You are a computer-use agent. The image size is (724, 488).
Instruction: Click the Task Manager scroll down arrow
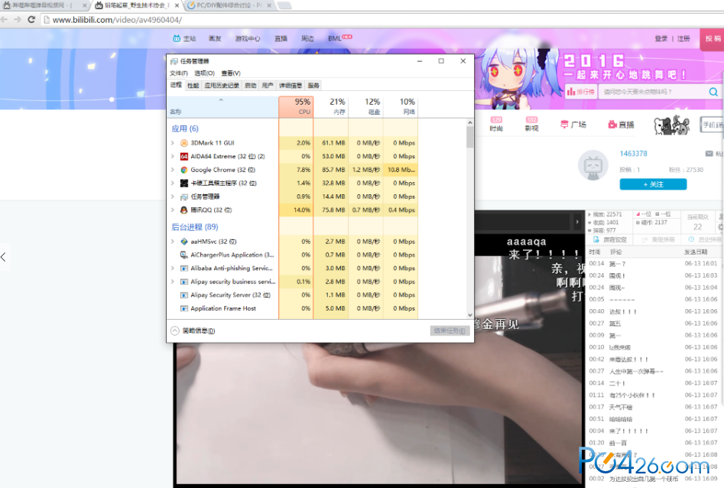(x=470, y=315)
